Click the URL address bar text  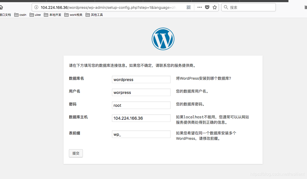click(x=108, y=8)
